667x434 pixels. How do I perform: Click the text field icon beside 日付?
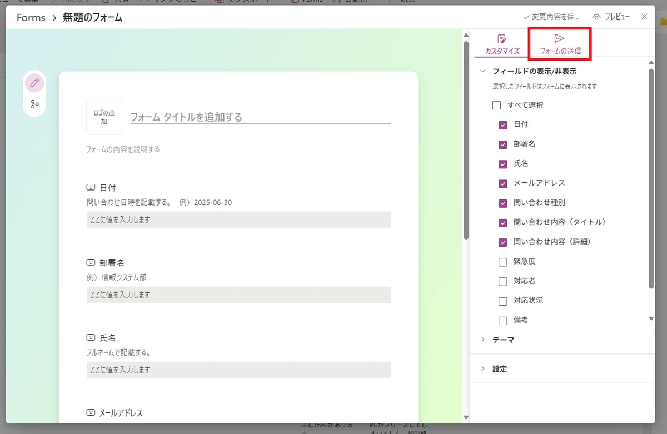pyautogui.click(x=91, y=187)
